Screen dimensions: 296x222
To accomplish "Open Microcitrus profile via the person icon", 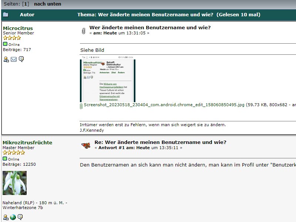I will [6, 59].
